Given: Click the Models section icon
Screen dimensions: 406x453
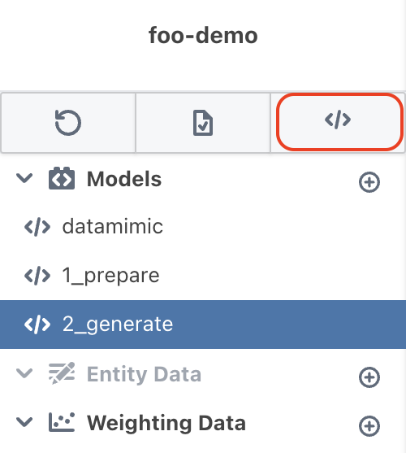Looking at the screenshot, I should point(62,178).
